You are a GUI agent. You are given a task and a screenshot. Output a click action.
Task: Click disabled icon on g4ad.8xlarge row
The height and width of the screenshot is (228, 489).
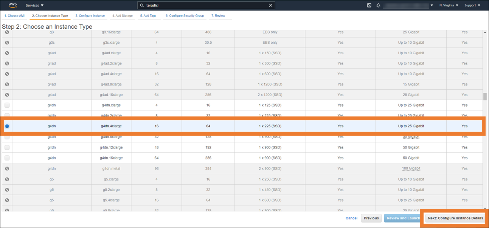tap(7, 84)
